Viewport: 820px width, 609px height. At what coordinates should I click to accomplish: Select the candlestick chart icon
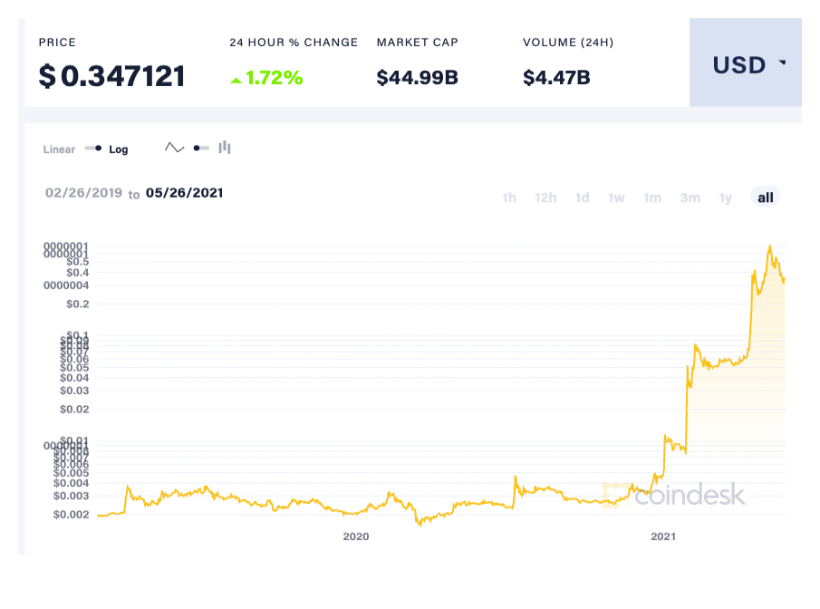[225, 148]
